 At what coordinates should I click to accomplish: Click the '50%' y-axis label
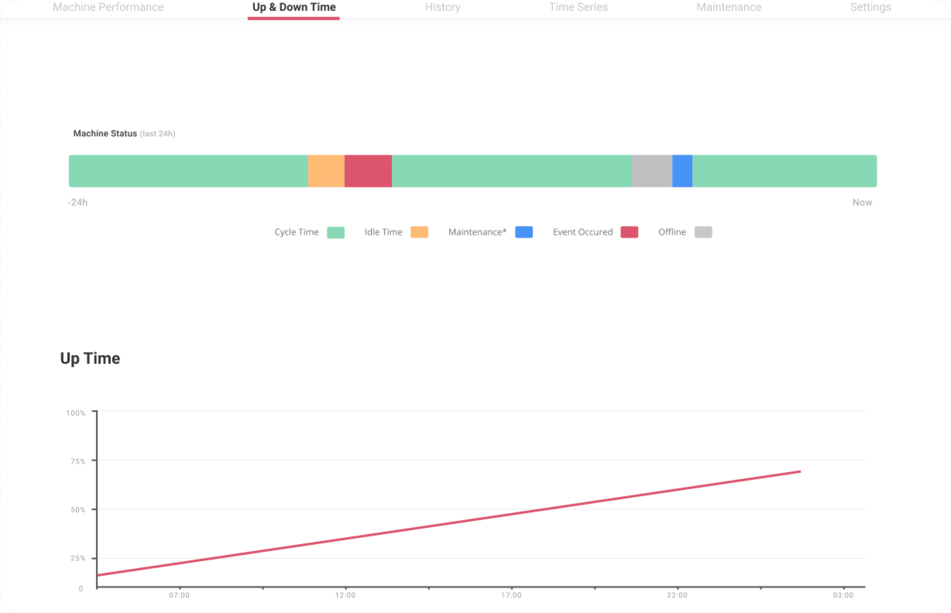pos(78,510)
